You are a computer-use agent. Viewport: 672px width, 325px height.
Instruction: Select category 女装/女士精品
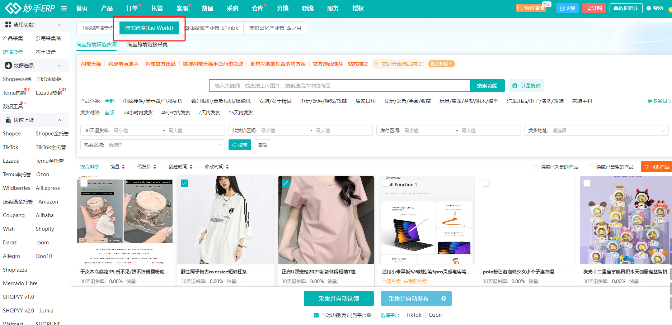pos(276,101)
